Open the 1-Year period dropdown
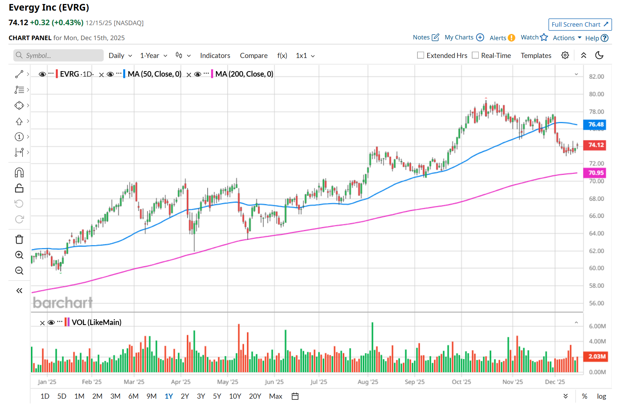The width and height of the screenshot is (623, 414). (x=153, y=56)
